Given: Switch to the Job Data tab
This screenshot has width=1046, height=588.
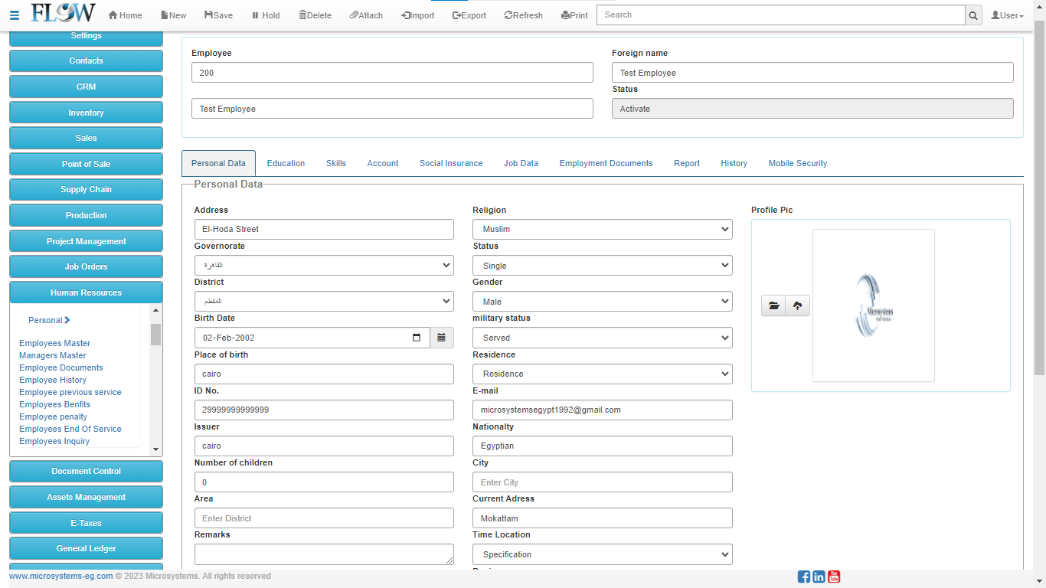Looking at the screenshot, I should pyautogui.click(x=521, y=163).
